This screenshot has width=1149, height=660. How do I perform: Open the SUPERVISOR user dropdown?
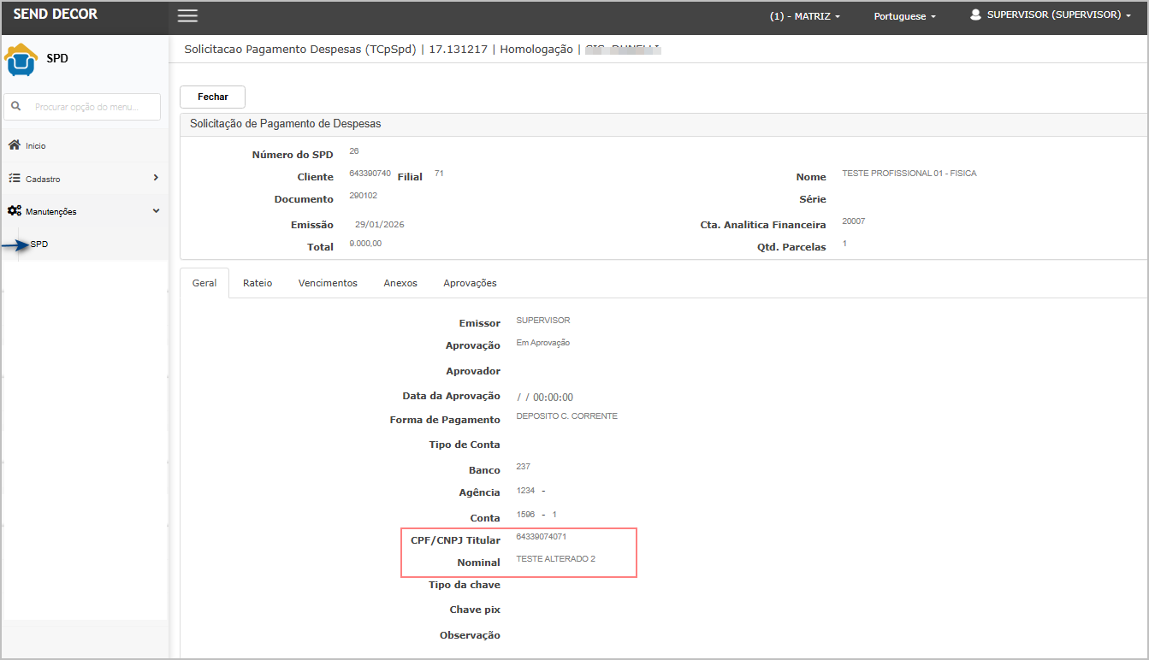[1058, 15]
